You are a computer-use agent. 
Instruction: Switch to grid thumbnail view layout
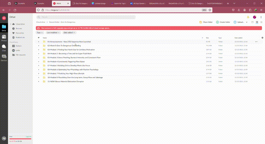pyautogui.click(x=252, y=22)
